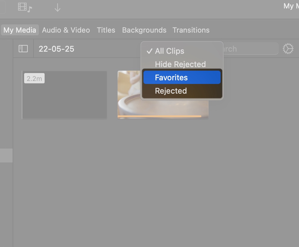Switch to the Transitions tab
This screenshot has width=299, height=247.
click(191, 30)
